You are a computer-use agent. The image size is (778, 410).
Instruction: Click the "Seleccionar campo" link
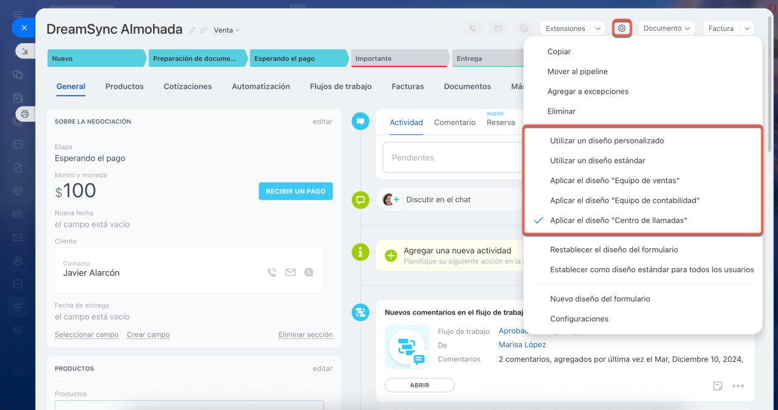pyautogui.click(x=86, y=335)
